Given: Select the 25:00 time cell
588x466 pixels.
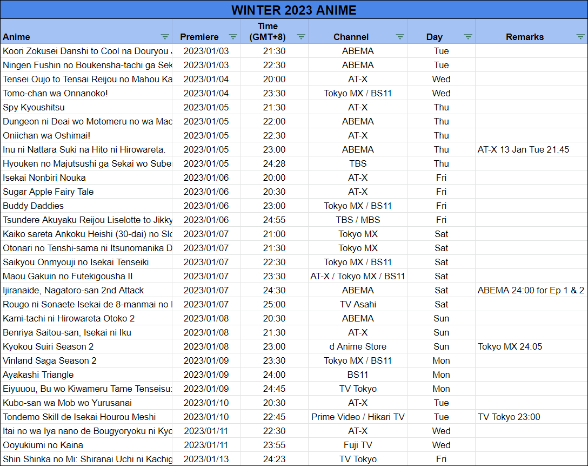Looking at the screenshot, I should pos(274,305).
